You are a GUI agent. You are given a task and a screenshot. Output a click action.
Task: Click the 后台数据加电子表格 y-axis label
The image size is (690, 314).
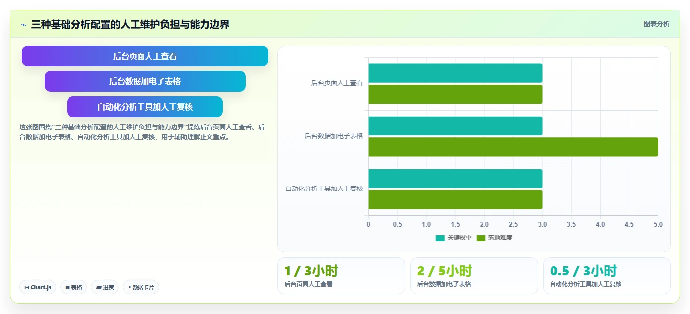pyautogui.click(x=334, y=136)
